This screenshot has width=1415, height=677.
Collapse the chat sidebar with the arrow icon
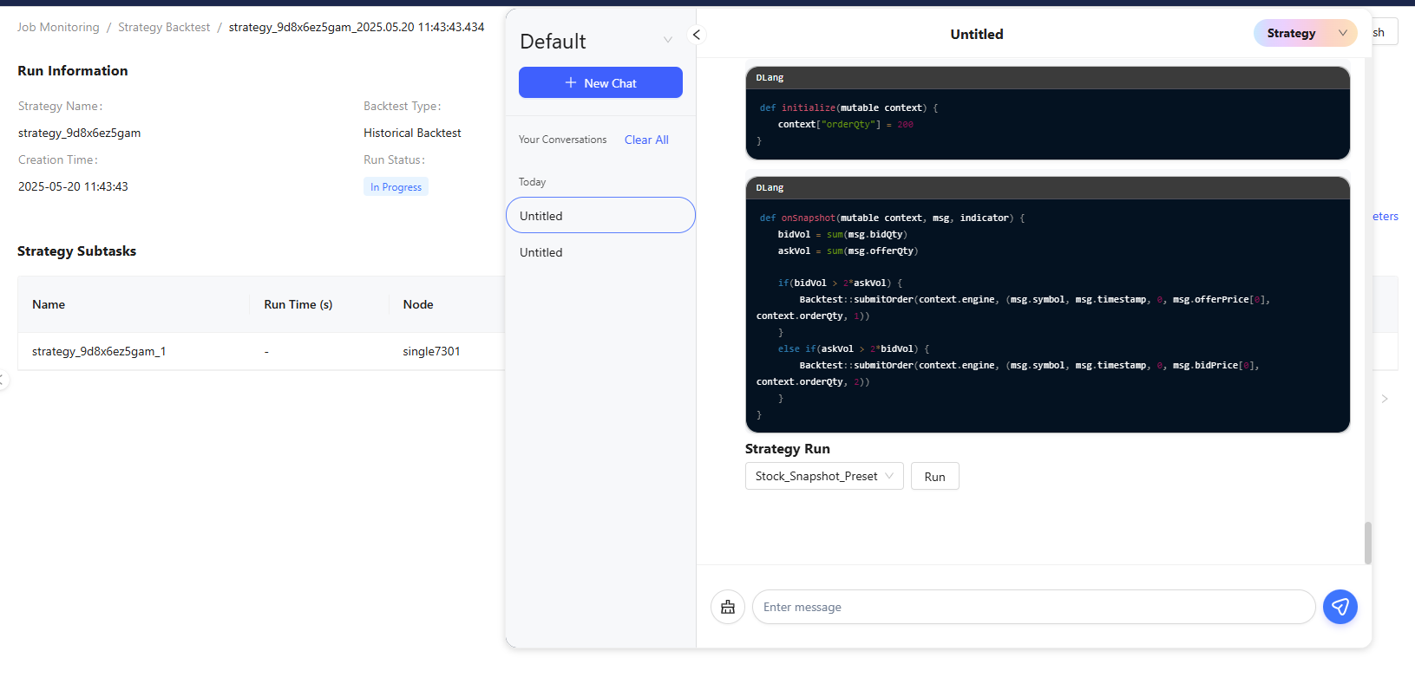[696, 35]
